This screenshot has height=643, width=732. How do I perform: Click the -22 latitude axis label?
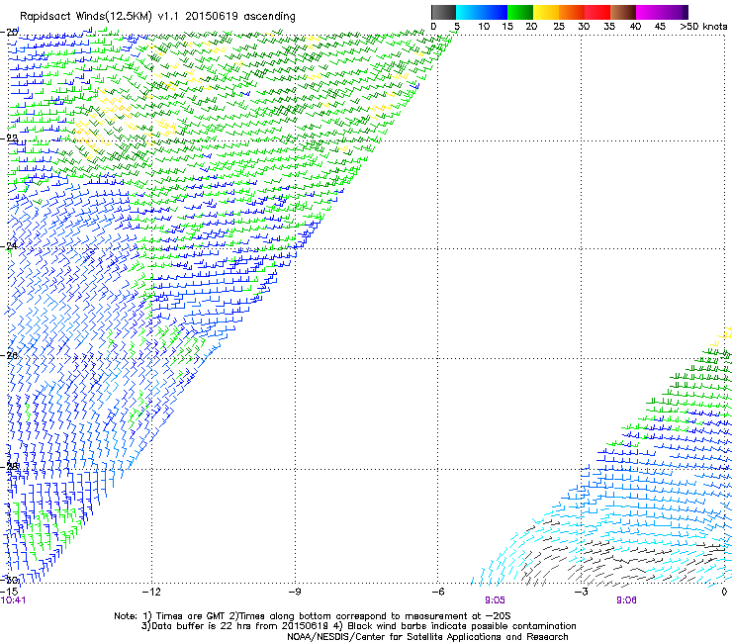10,138
